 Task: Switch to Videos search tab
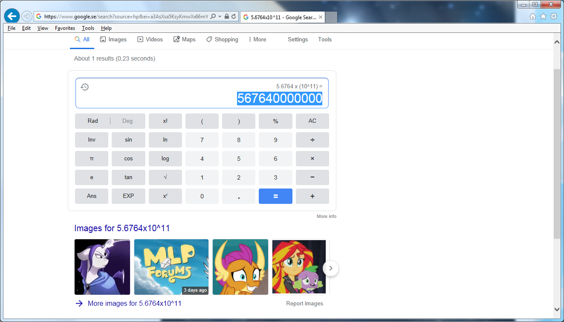150,40
